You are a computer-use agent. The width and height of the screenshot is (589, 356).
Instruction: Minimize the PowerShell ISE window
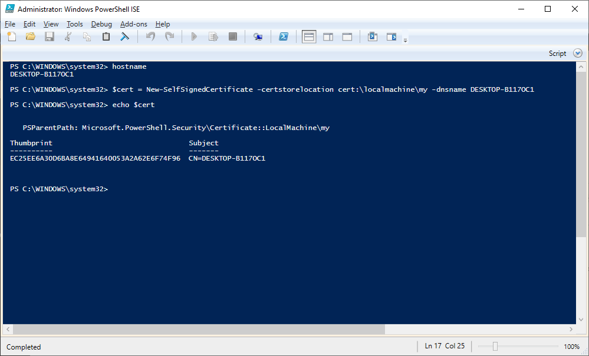[x=521, y=9]
